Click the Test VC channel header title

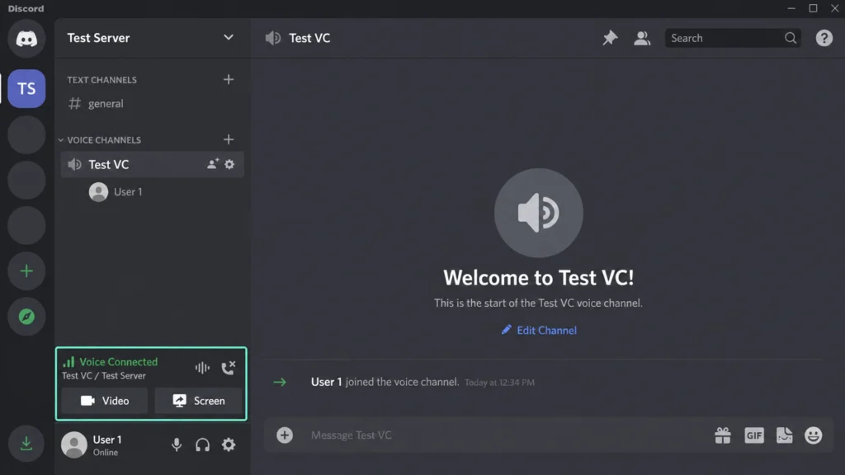click(309, 38)
